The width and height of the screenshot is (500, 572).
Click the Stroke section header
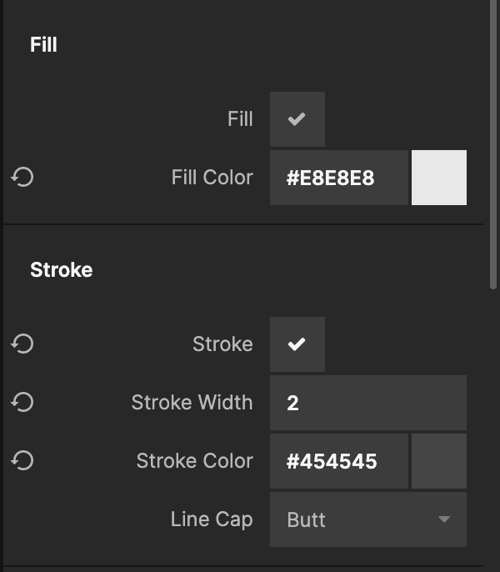click(61, 270)
